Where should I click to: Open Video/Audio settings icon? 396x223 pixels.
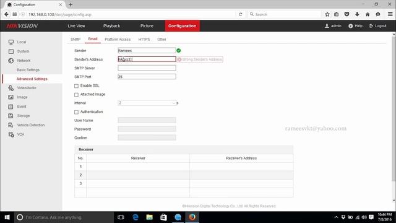pyautogui.click(x=11, y=88)
